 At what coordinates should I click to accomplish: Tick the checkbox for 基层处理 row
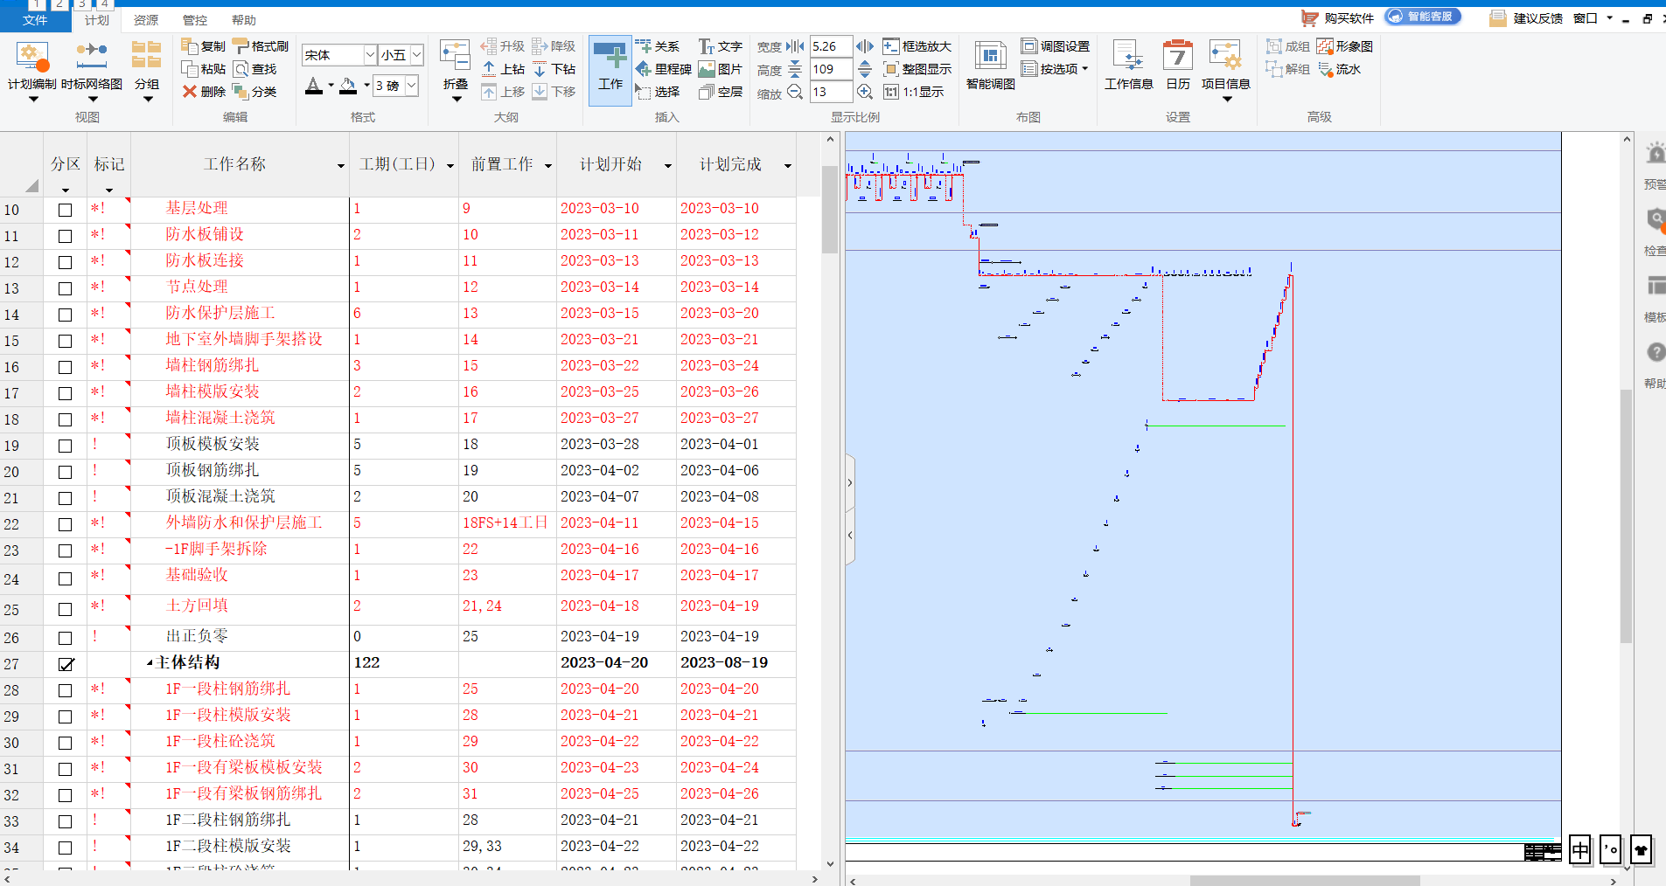[x=65, y=210]
